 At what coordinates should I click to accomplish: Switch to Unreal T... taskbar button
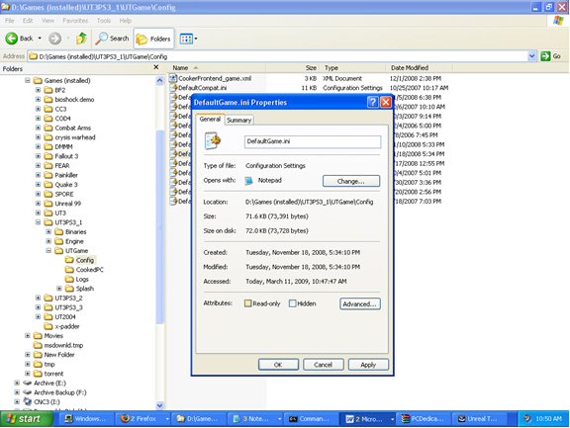pyautogui.click(x=481, y=418)
